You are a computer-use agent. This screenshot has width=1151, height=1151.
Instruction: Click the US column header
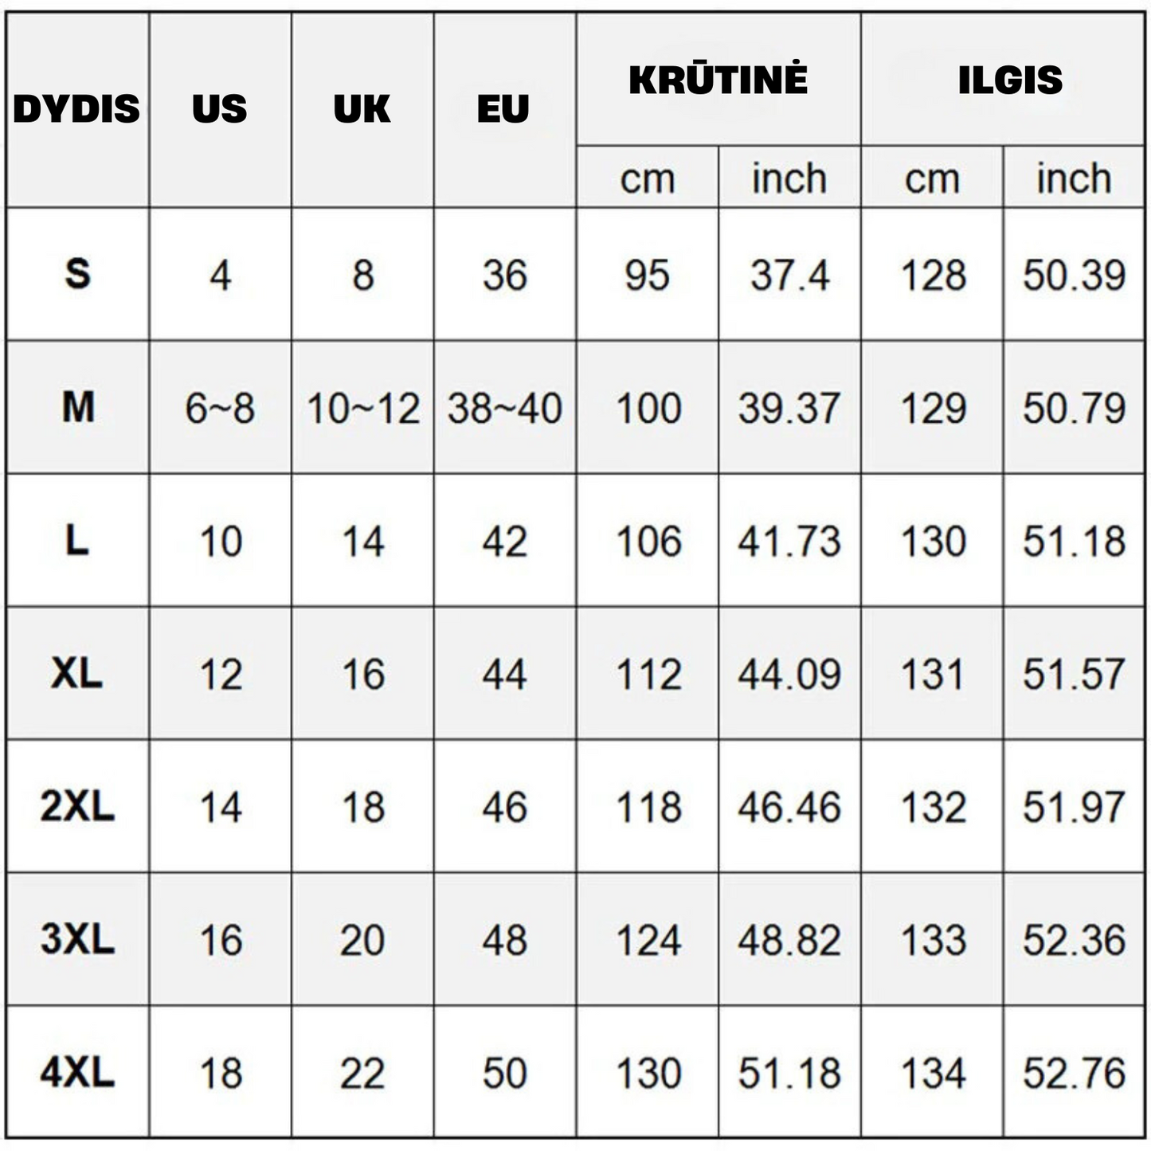tap(220, 109)
